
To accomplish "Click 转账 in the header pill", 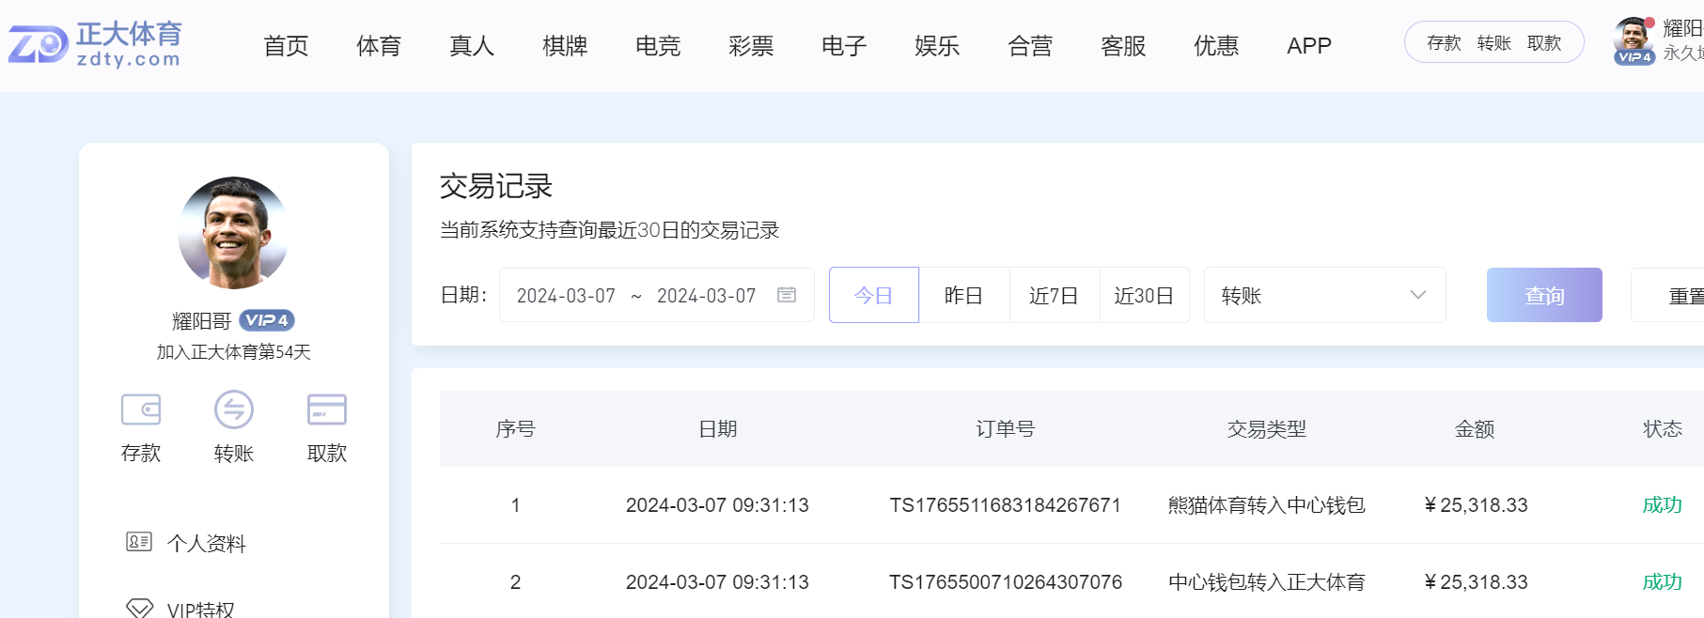I will coord(1494,43).
